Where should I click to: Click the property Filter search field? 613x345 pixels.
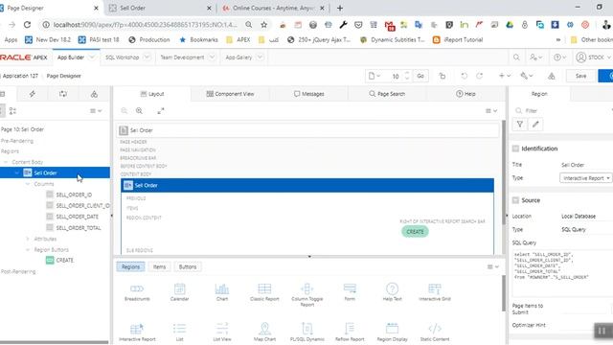563,111
